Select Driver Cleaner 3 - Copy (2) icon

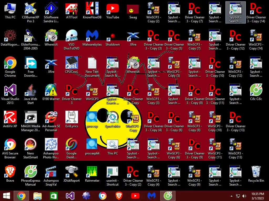(133, 176)
